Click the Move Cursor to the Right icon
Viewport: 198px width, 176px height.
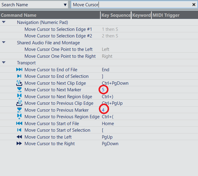(19, 144)
